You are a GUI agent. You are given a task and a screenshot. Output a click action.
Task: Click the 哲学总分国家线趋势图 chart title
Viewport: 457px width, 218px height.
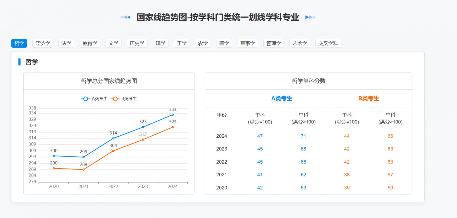click(109, 81)
